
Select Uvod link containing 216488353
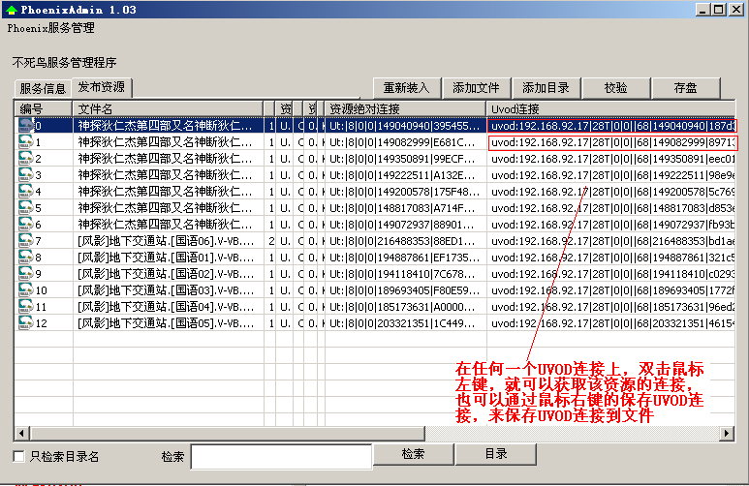611,241
